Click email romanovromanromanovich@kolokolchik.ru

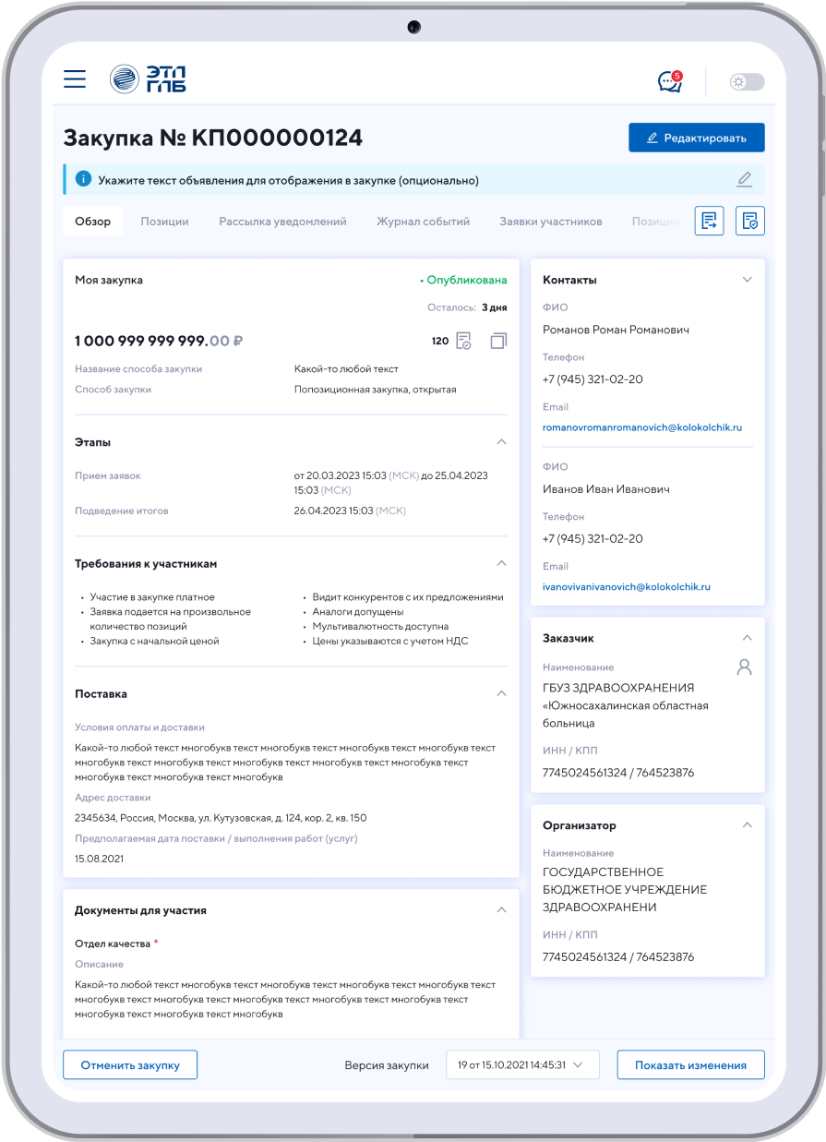(642, 427)
